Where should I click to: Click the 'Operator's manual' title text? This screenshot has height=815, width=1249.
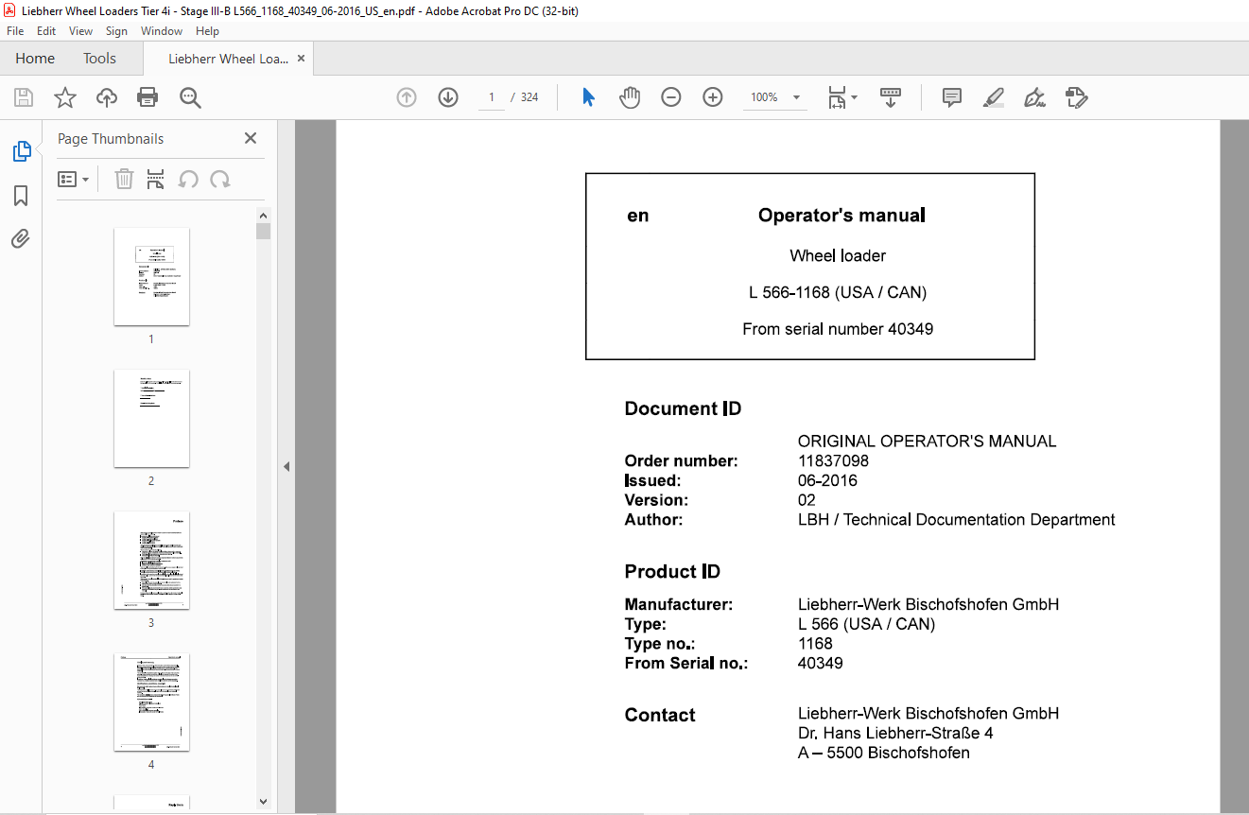tap(841, 216)
